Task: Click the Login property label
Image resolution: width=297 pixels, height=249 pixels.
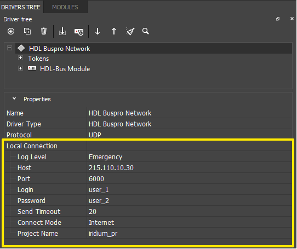Action: tap(25, 190)
